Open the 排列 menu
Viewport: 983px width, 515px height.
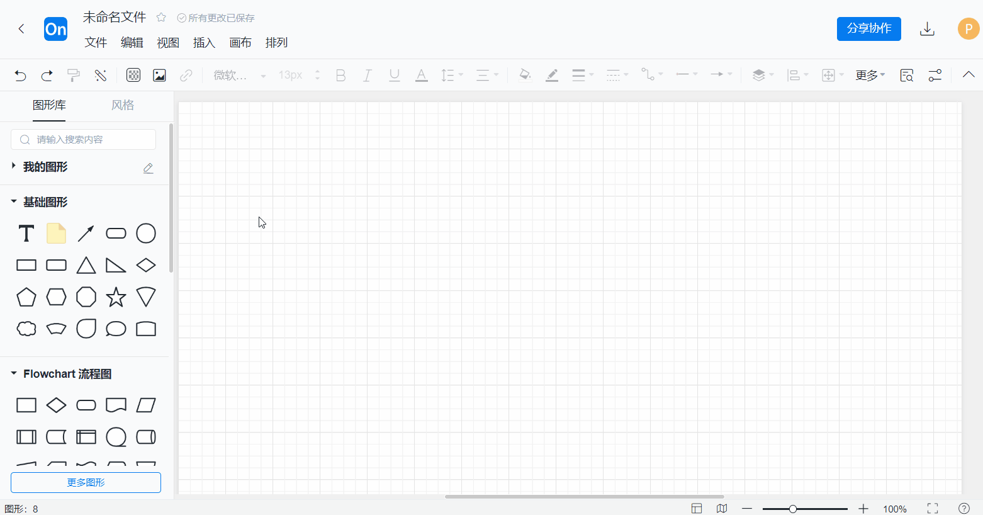pos(276,42)
